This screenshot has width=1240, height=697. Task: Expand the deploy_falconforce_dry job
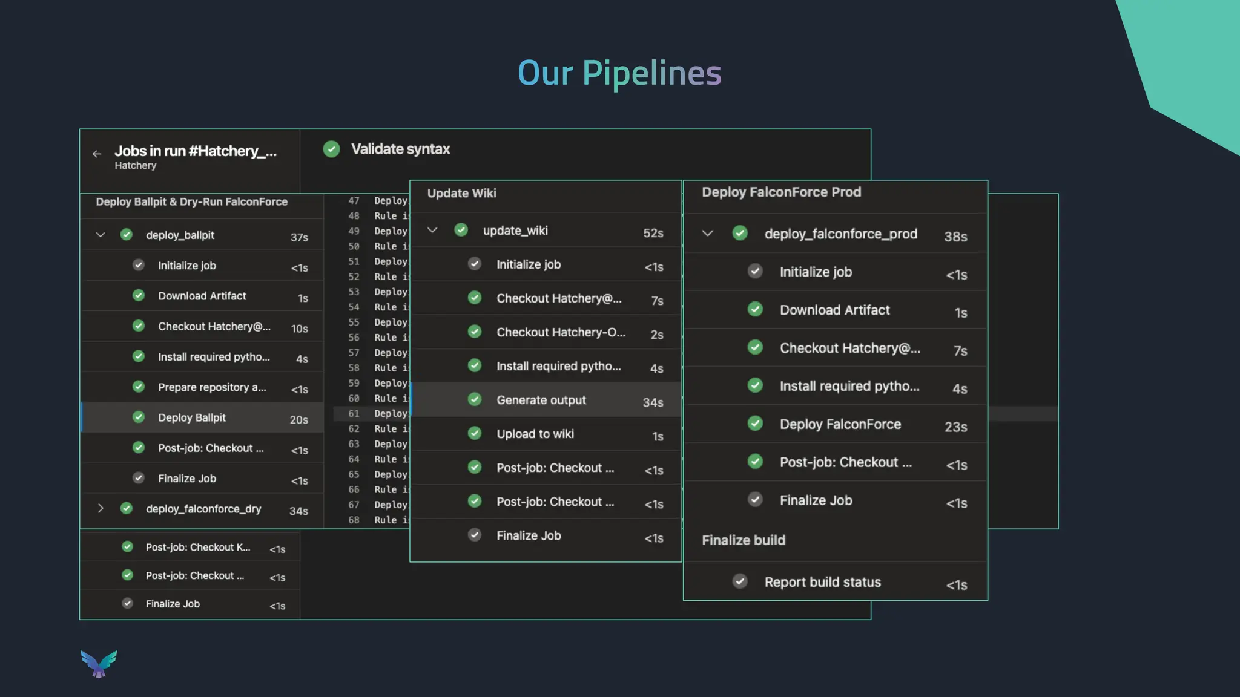[101, 508]
